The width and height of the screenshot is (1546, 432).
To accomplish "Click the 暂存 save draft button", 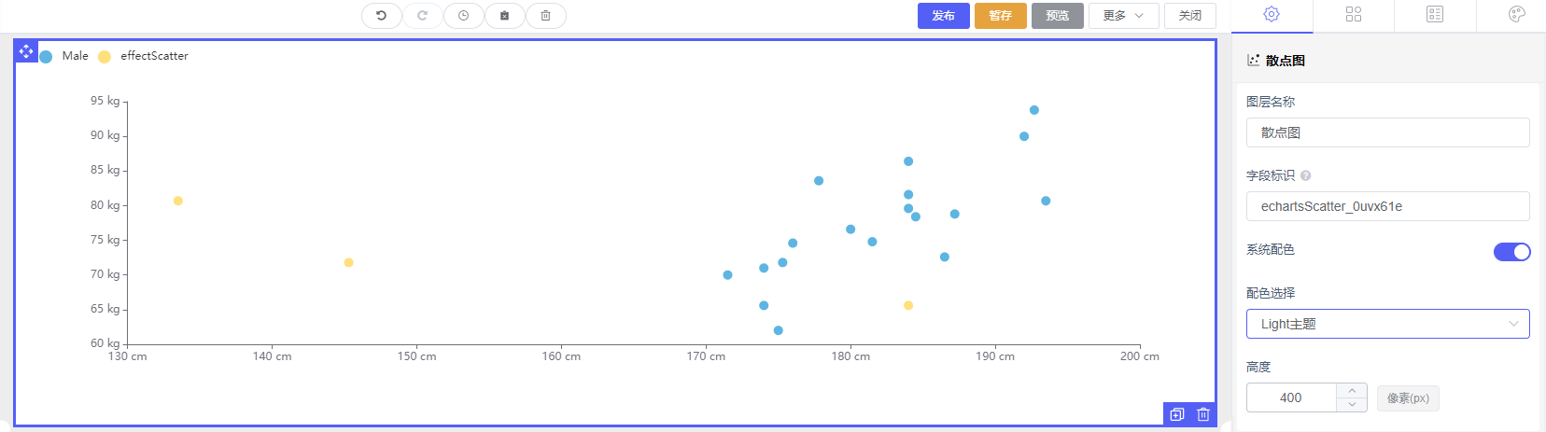I will click(1000, 16).
